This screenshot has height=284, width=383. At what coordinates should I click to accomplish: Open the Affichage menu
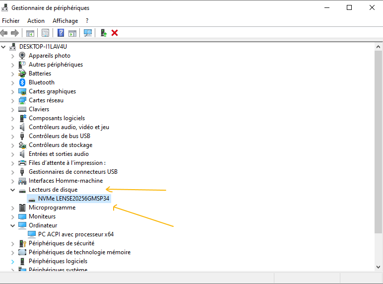(65, 21)
